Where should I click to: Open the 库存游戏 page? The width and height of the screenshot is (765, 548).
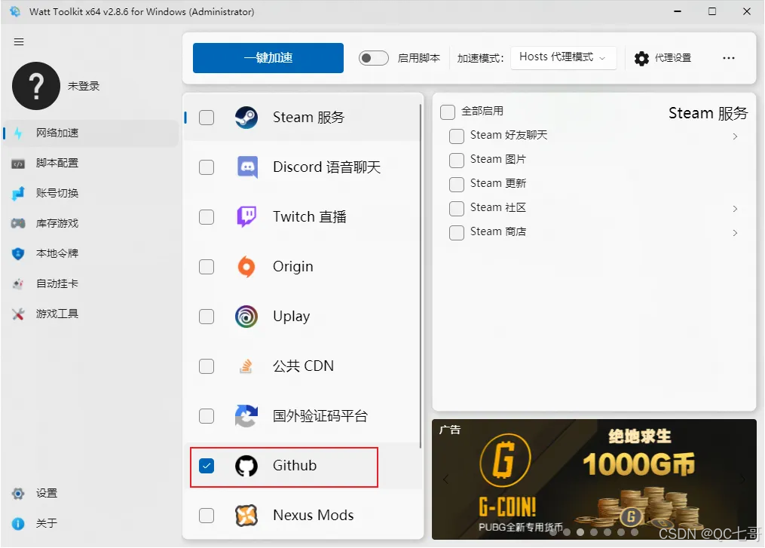click(90, 223)
